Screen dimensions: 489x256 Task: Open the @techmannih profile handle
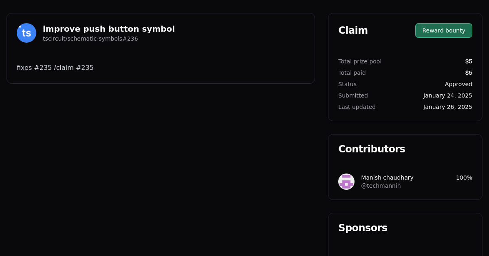click(381, 186)
